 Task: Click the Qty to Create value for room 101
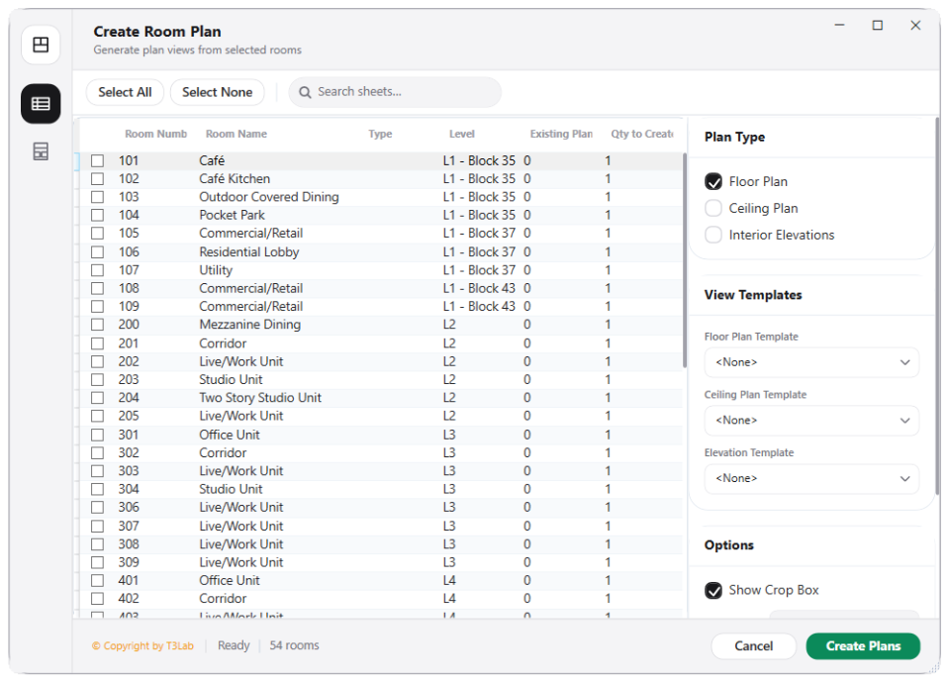pos(608,161)
